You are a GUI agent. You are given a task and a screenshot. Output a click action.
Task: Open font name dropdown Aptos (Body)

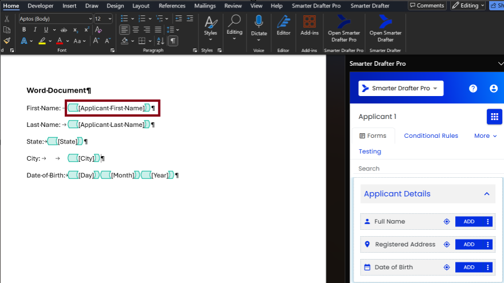90,19
